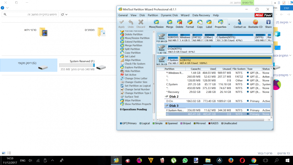Click the Copy toolbar icon

(x=200, y=22)
